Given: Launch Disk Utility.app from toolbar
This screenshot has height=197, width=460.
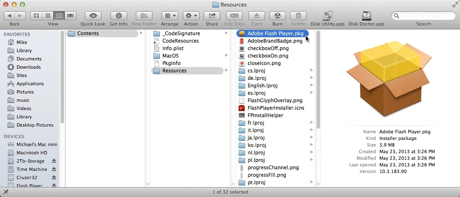Looking at the screenshot, I should [327, 16].
